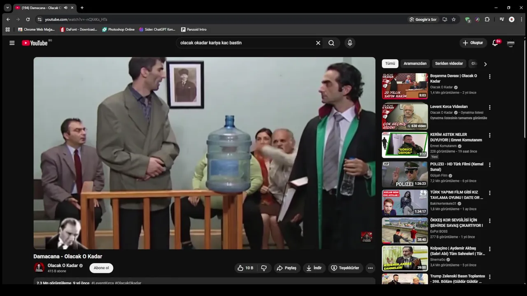Mute the tab via speaker icon
The width and height of the screenshot is (527, 296).
65,7
